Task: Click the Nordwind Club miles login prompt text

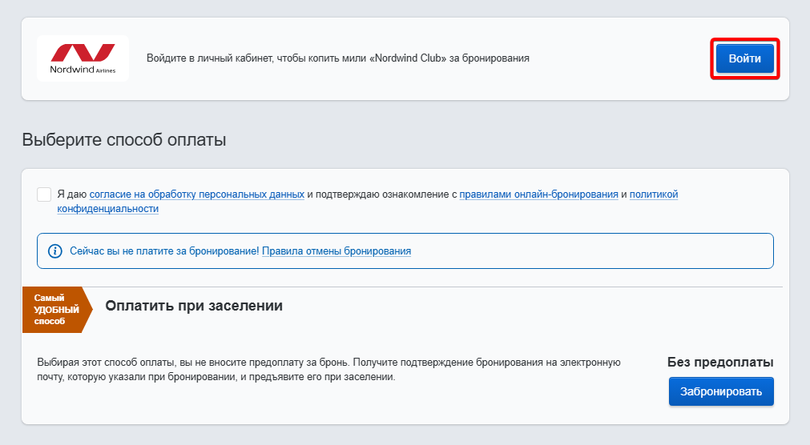Action: point(337,58)
